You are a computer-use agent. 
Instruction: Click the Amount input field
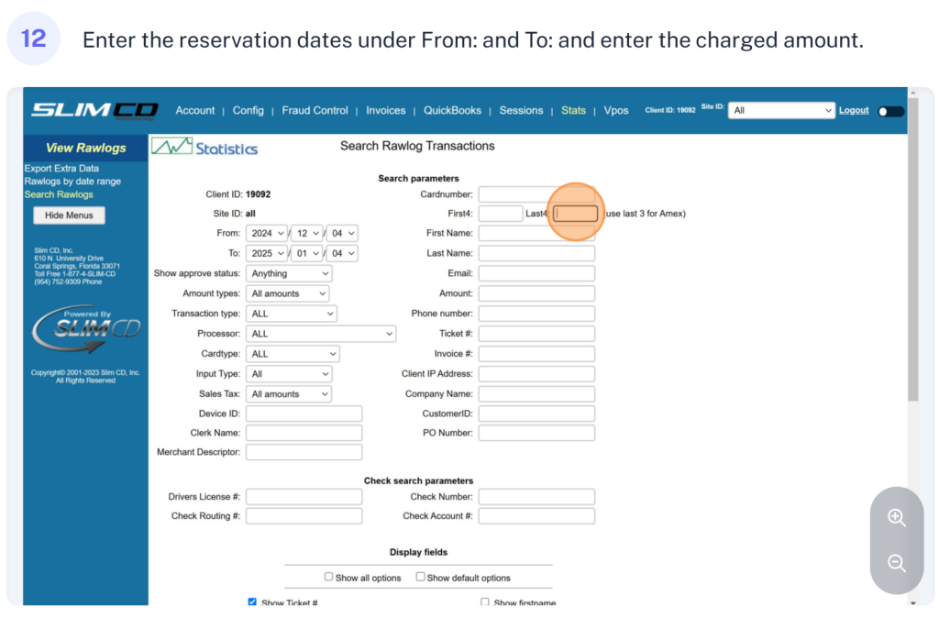click(x=536, y=293)
